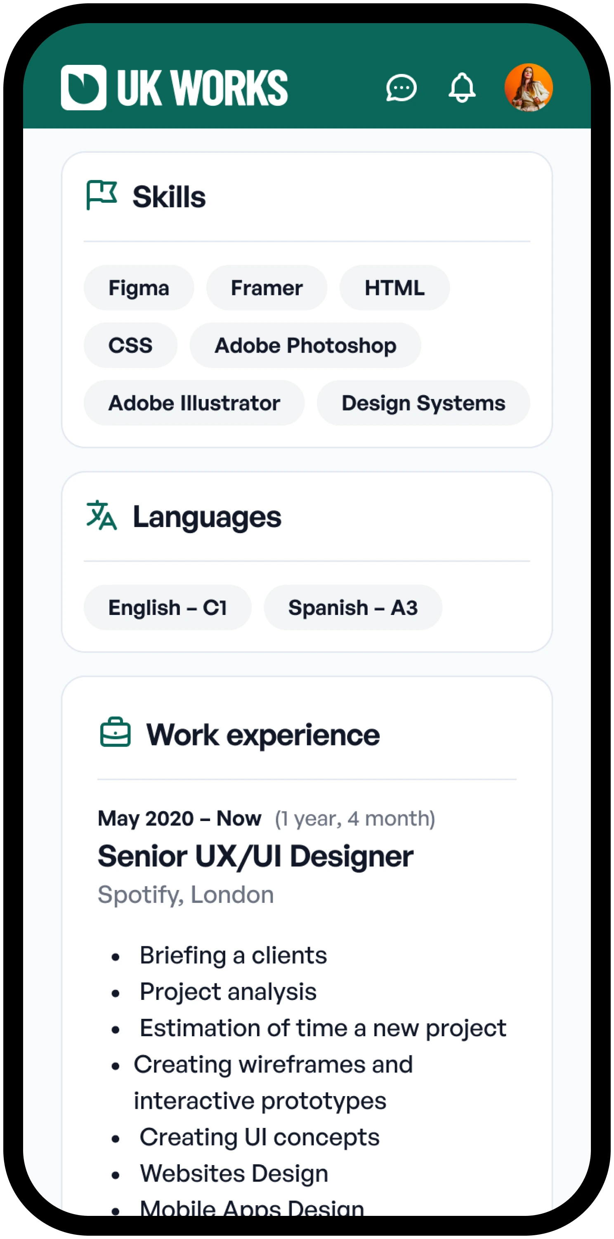Open the messages chat bubble icon
614x1239 pixels.
[x=401, y=88]
